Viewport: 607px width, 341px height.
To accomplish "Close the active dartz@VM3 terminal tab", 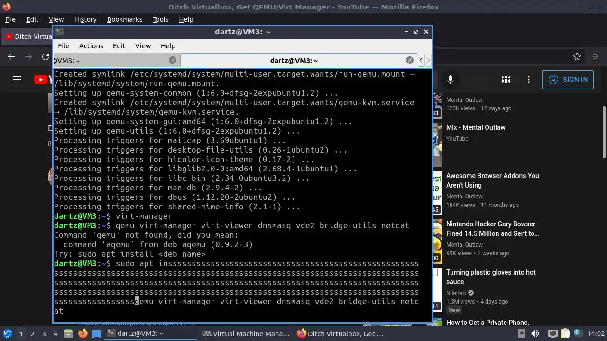I will click(409, 60).
